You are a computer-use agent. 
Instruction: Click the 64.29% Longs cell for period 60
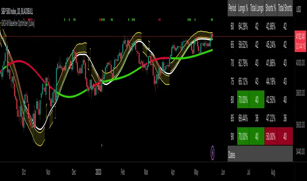tap(243, 26)
